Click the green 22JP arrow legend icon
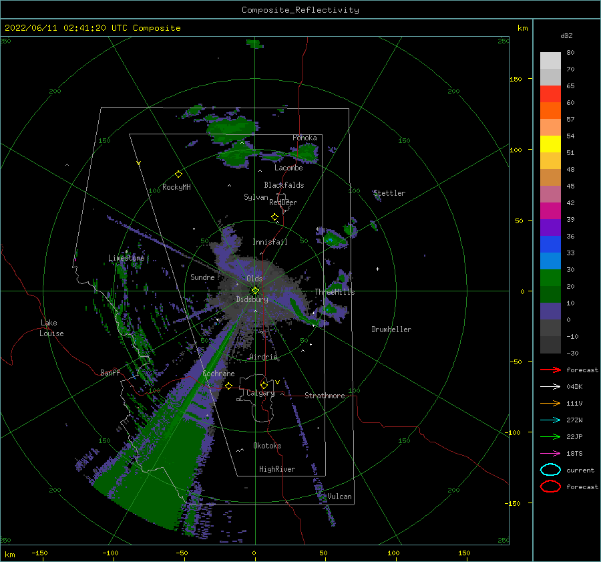 (550, 436)
